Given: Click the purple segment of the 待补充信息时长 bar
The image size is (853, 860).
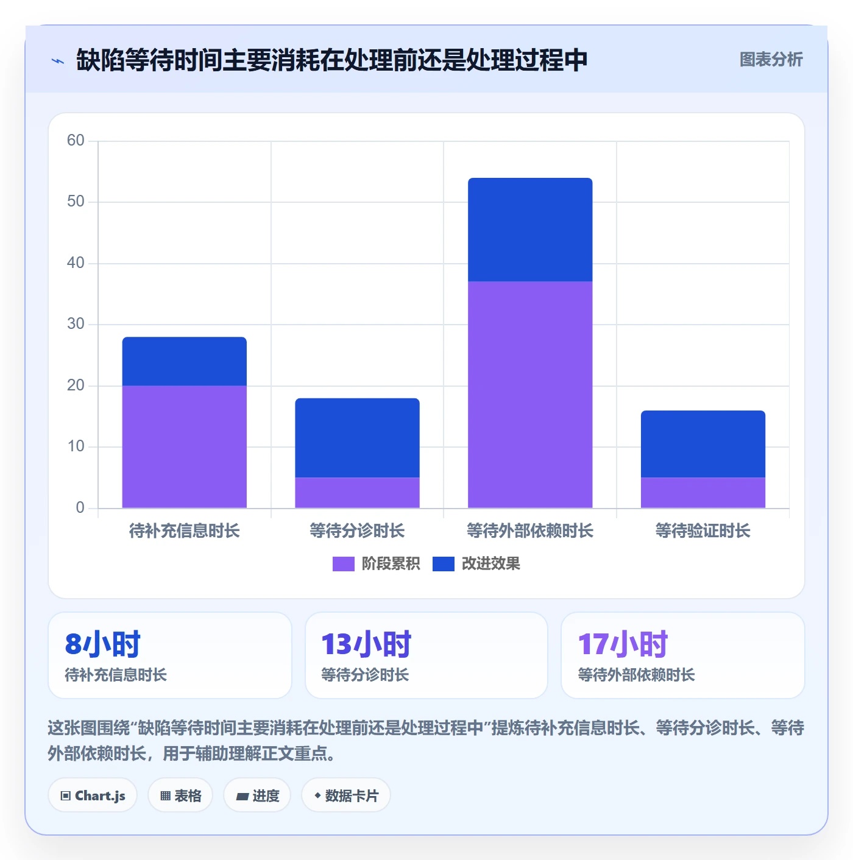Looking at the screenshot, I should coord(185,446).
